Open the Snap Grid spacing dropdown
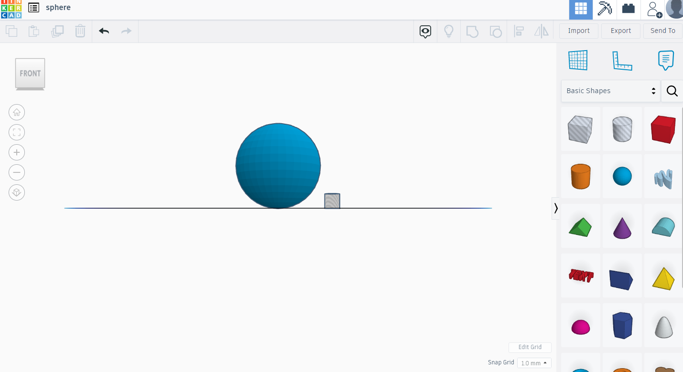683x372 pixels. click(x=534, y=363)
